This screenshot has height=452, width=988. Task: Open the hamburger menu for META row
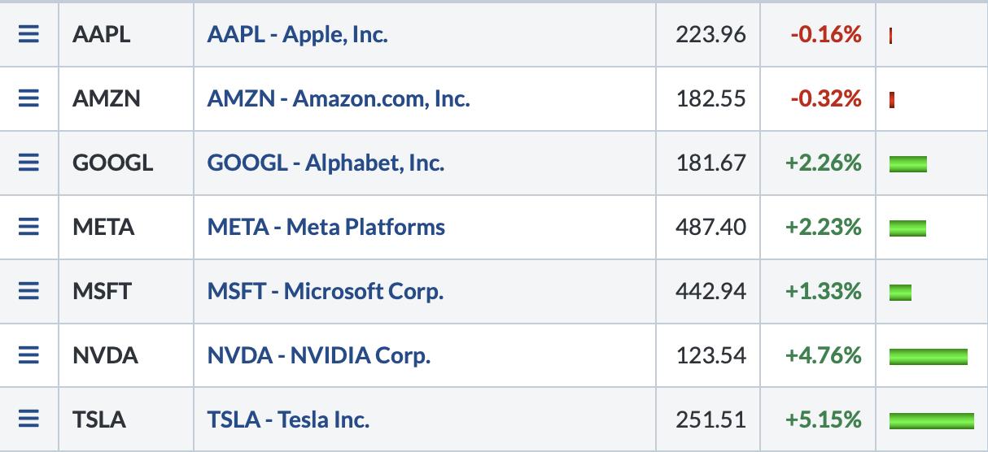28,227
